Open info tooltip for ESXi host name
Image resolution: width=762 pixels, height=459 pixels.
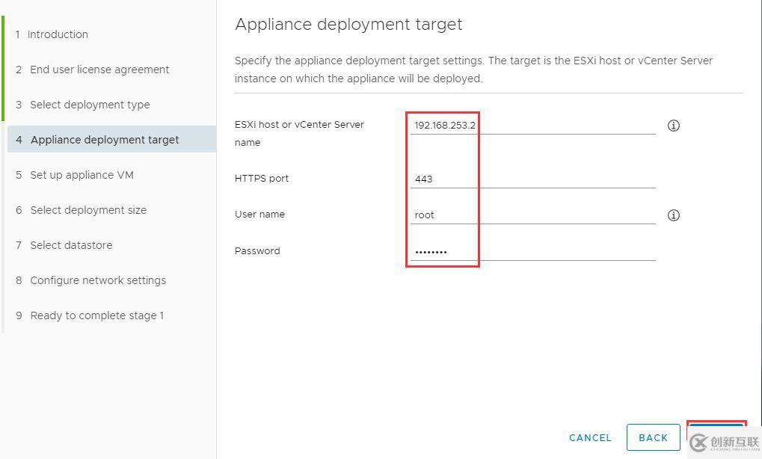[x=673, y=126]
